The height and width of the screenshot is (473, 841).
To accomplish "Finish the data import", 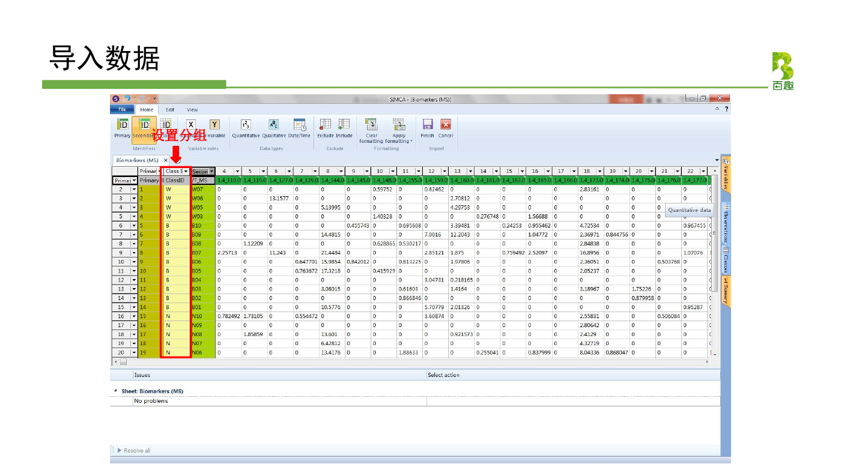I will tap(427, 128).
